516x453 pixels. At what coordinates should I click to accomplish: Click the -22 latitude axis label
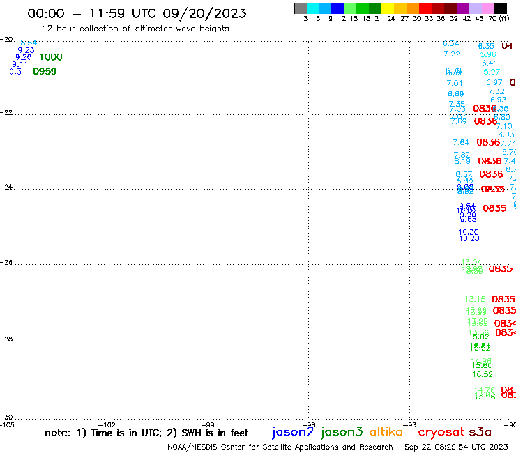[x=7, y=112]
